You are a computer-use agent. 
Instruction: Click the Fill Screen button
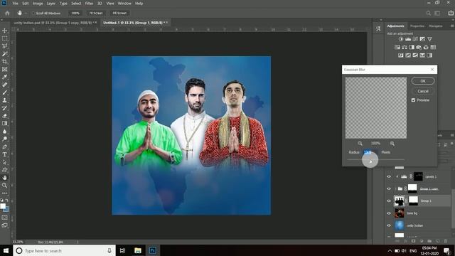point(119,13)
